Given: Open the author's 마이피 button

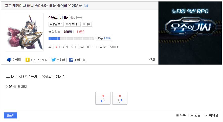Looking at the screenshot, I should (x=87, y=24).
